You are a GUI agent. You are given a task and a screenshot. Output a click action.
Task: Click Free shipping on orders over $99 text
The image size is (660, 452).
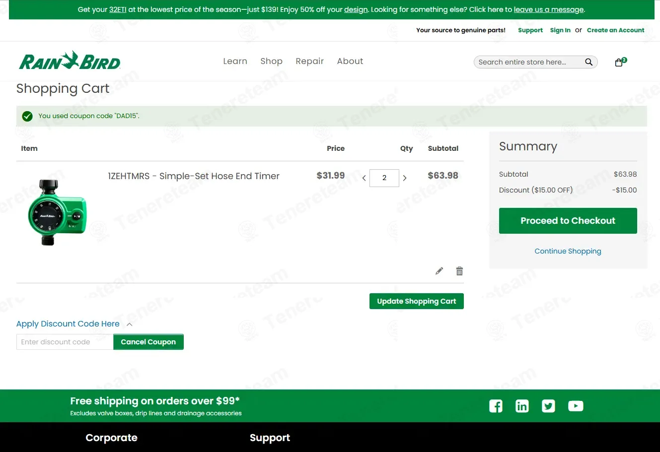(155, 401)
